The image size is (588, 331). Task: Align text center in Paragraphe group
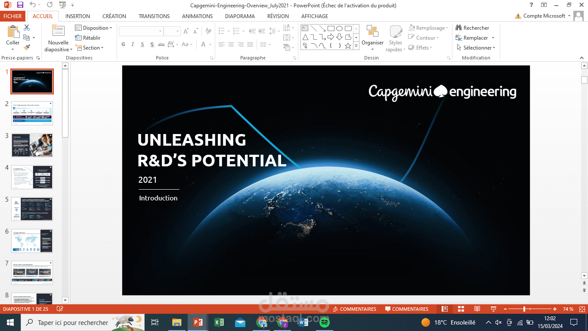tap(231, 44)
